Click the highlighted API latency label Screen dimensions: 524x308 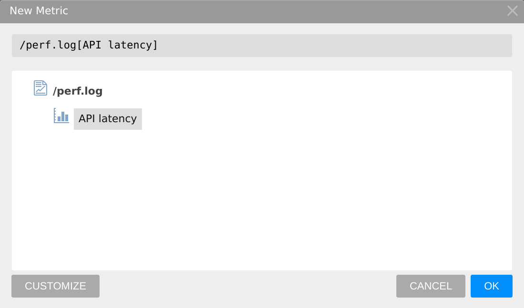pos(108,119)
